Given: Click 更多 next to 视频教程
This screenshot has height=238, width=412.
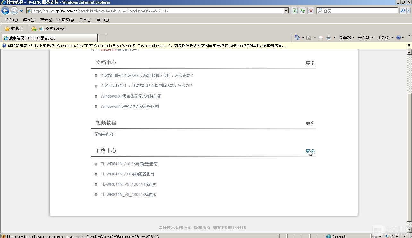Looking at the screenshot, I should coord(310,123).
